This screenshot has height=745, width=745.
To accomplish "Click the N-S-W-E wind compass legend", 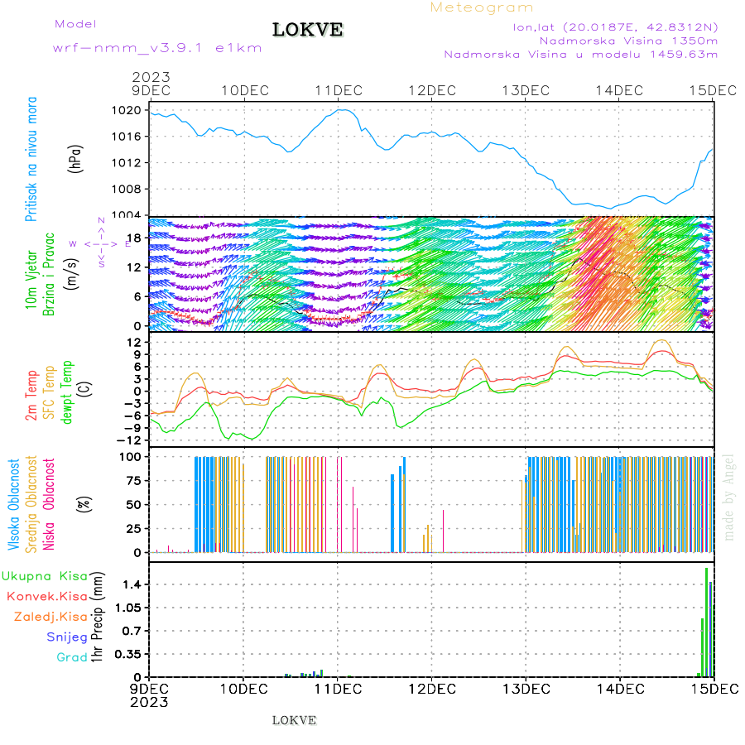I will [101, 243].
